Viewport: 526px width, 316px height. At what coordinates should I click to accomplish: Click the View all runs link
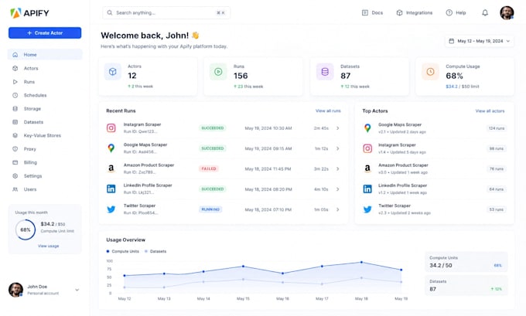tap(328, 111)
